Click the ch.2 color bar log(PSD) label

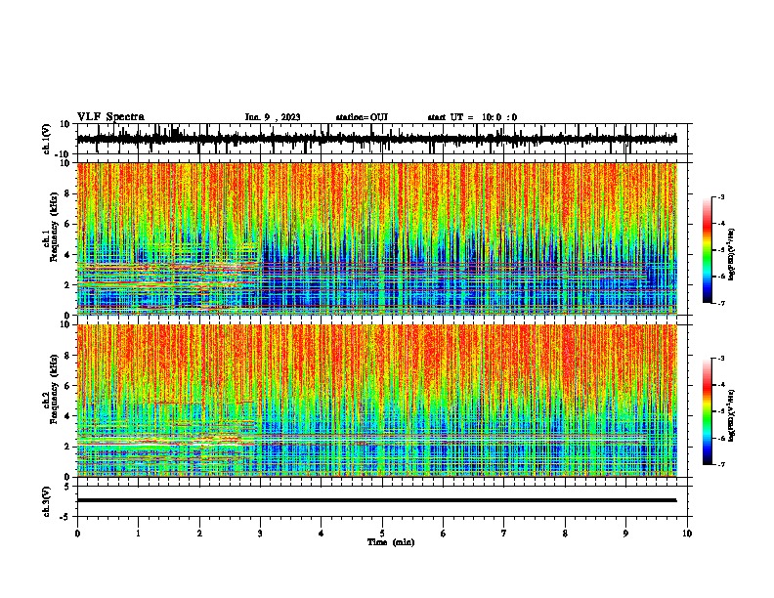[x=732, y=416]
